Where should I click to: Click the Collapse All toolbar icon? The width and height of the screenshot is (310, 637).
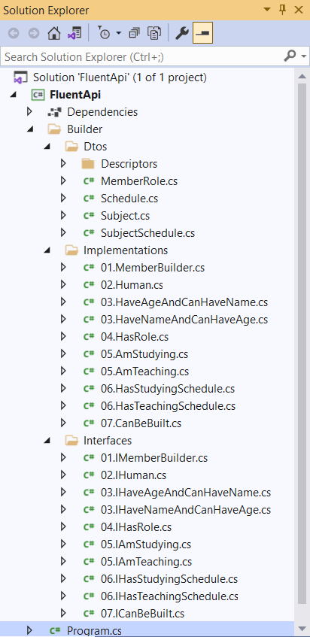point(135,33)
